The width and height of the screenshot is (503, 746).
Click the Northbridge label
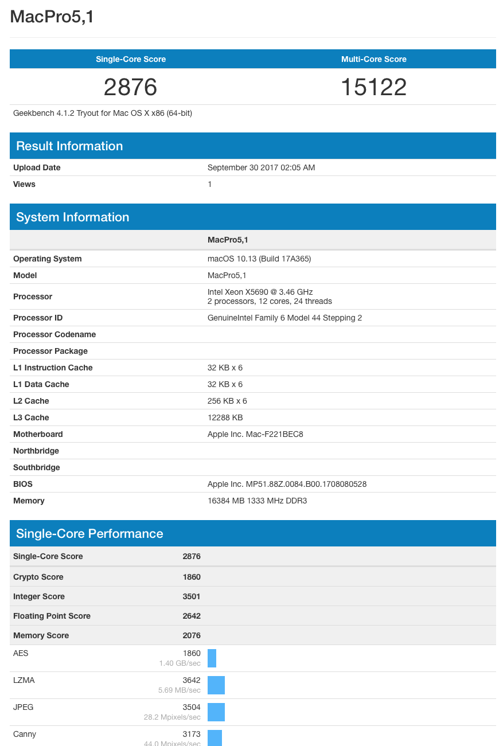click(36, 451)
